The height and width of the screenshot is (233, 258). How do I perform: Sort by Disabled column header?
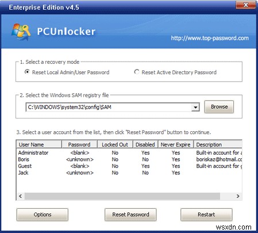[145, 144]
